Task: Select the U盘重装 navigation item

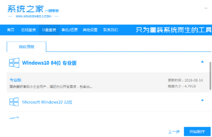Action: coord(49,30)
